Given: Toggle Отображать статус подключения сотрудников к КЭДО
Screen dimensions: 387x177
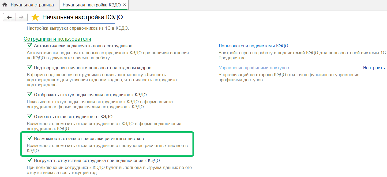Looking at the screenshot, I should tap(30, 95).
